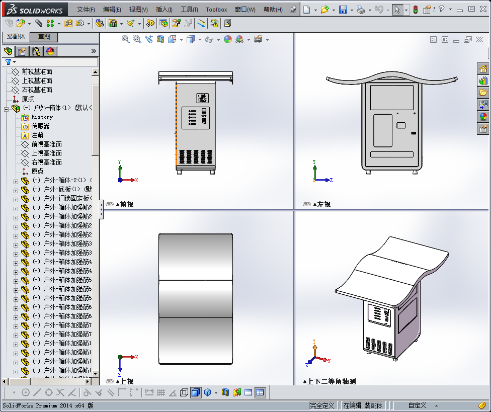Collapse the 户外-箱体<1> assembly node
The width and height of the screenshot is (491, 412).
tap(6, 109)
